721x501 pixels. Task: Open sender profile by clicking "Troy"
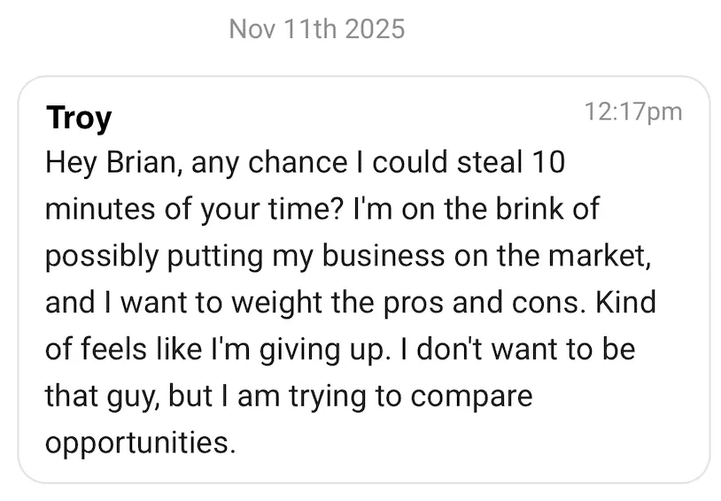point(78,118)
